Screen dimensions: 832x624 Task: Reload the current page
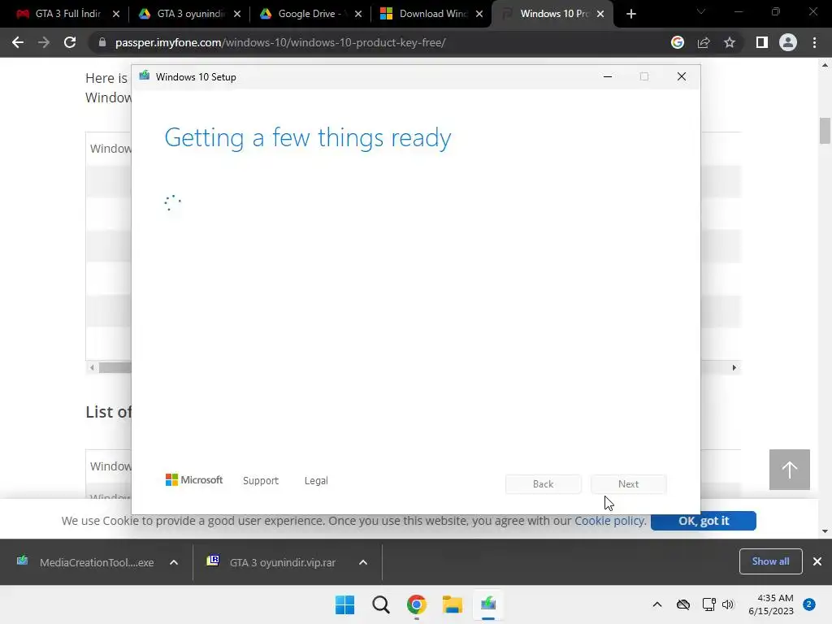(70, 42)
